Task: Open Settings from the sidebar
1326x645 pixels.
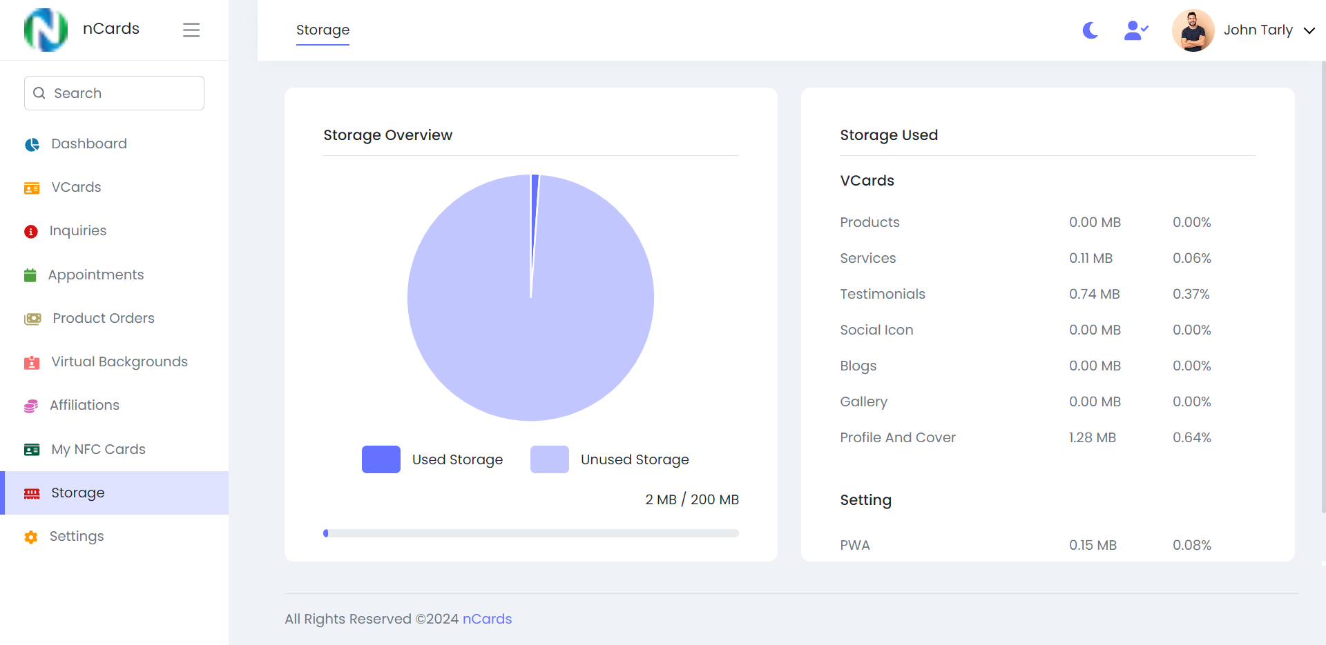Action: click(77, 536)
